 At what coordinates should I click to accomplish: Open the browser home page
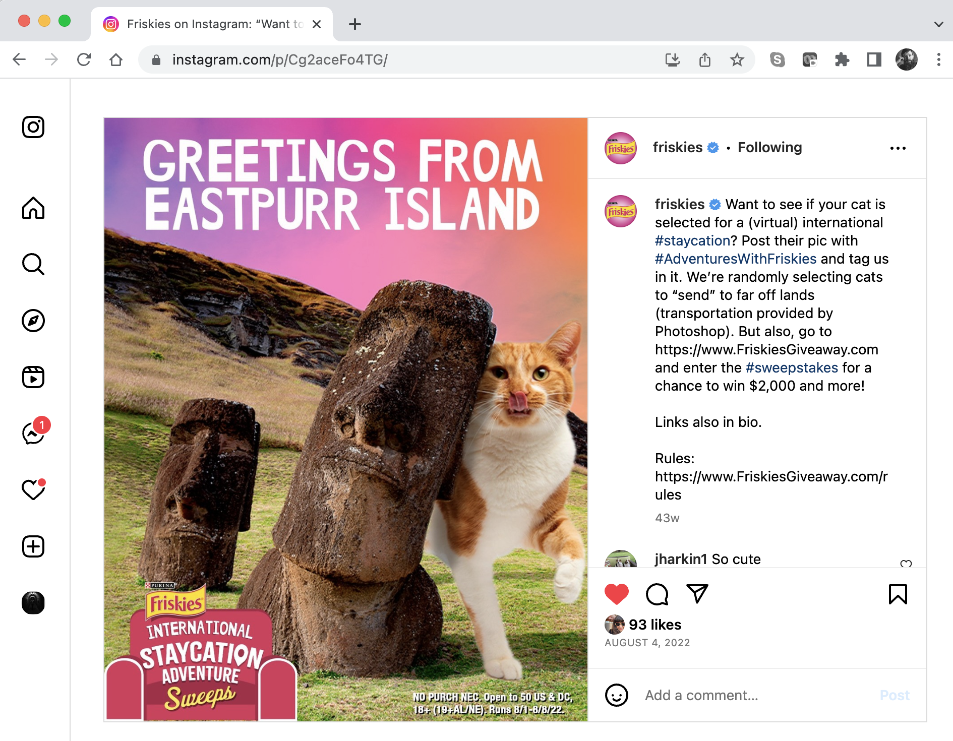click(x=116, y=59)
